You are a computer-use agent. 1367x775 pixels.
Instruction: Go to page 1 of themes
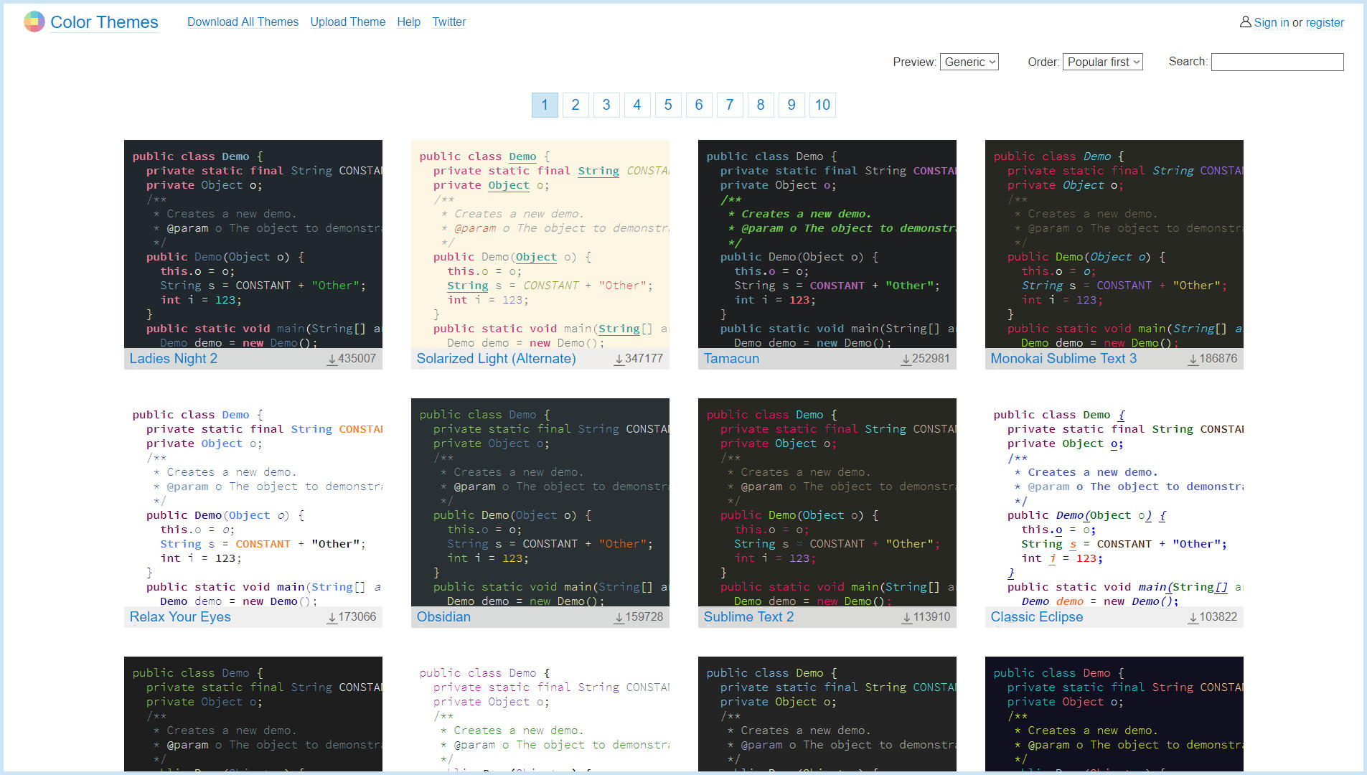point(545,105)
